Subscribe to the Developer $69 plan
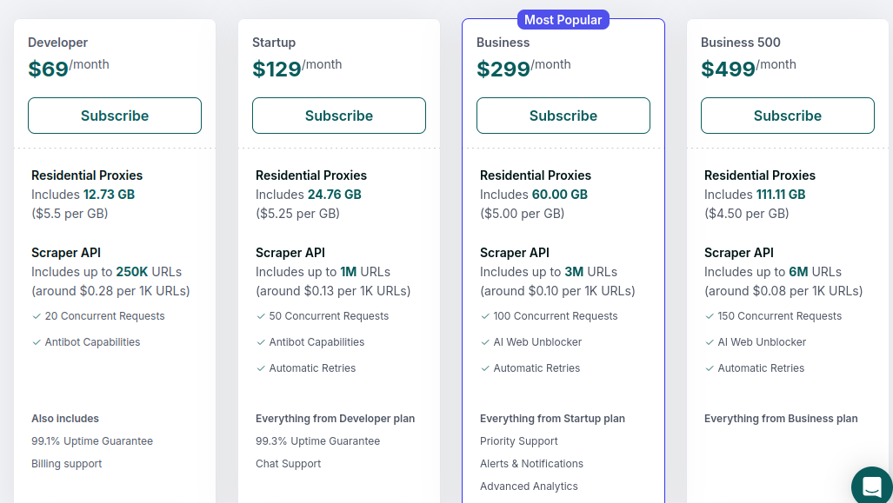Viewport: 893px width, 503px height. coord(115,116)
